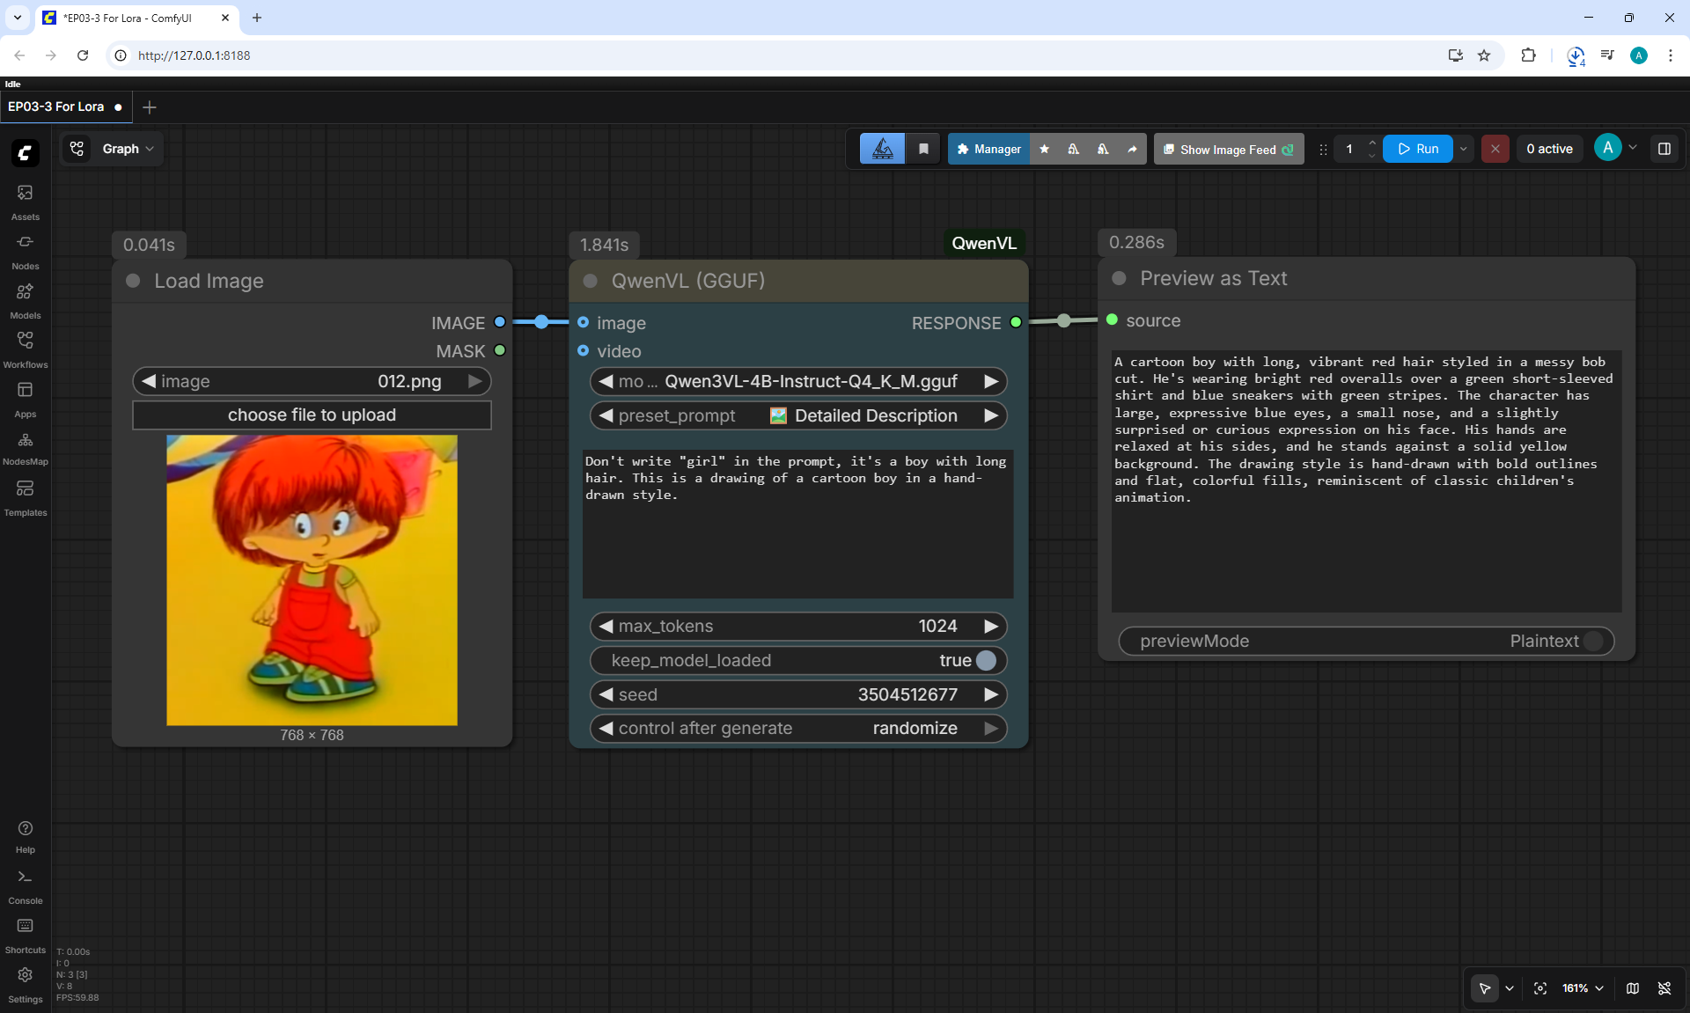Click the Manager button
The width and height of the screenshot is (1690, 1013).
[988, 149]
